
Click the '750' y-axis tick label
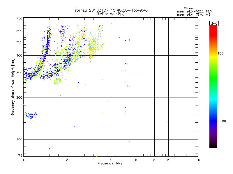pyautogui.click(x=19, y=18)
